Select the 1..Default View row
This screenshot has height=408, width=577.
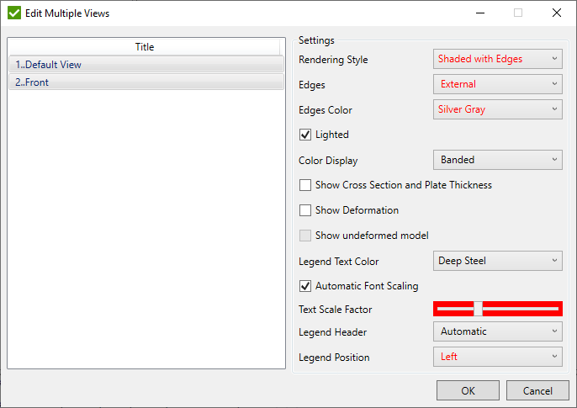pyautogui.click(x=145, y=65)
